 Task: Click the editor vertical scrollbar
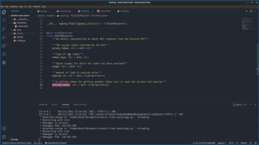click(x=258, y=59)
